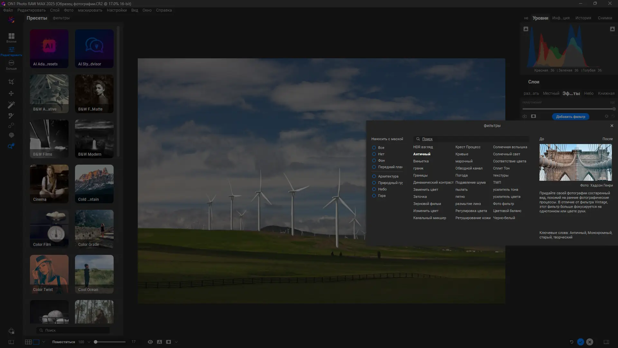Click the mask view icon beside Добавить фильтр

pos(533,116)
